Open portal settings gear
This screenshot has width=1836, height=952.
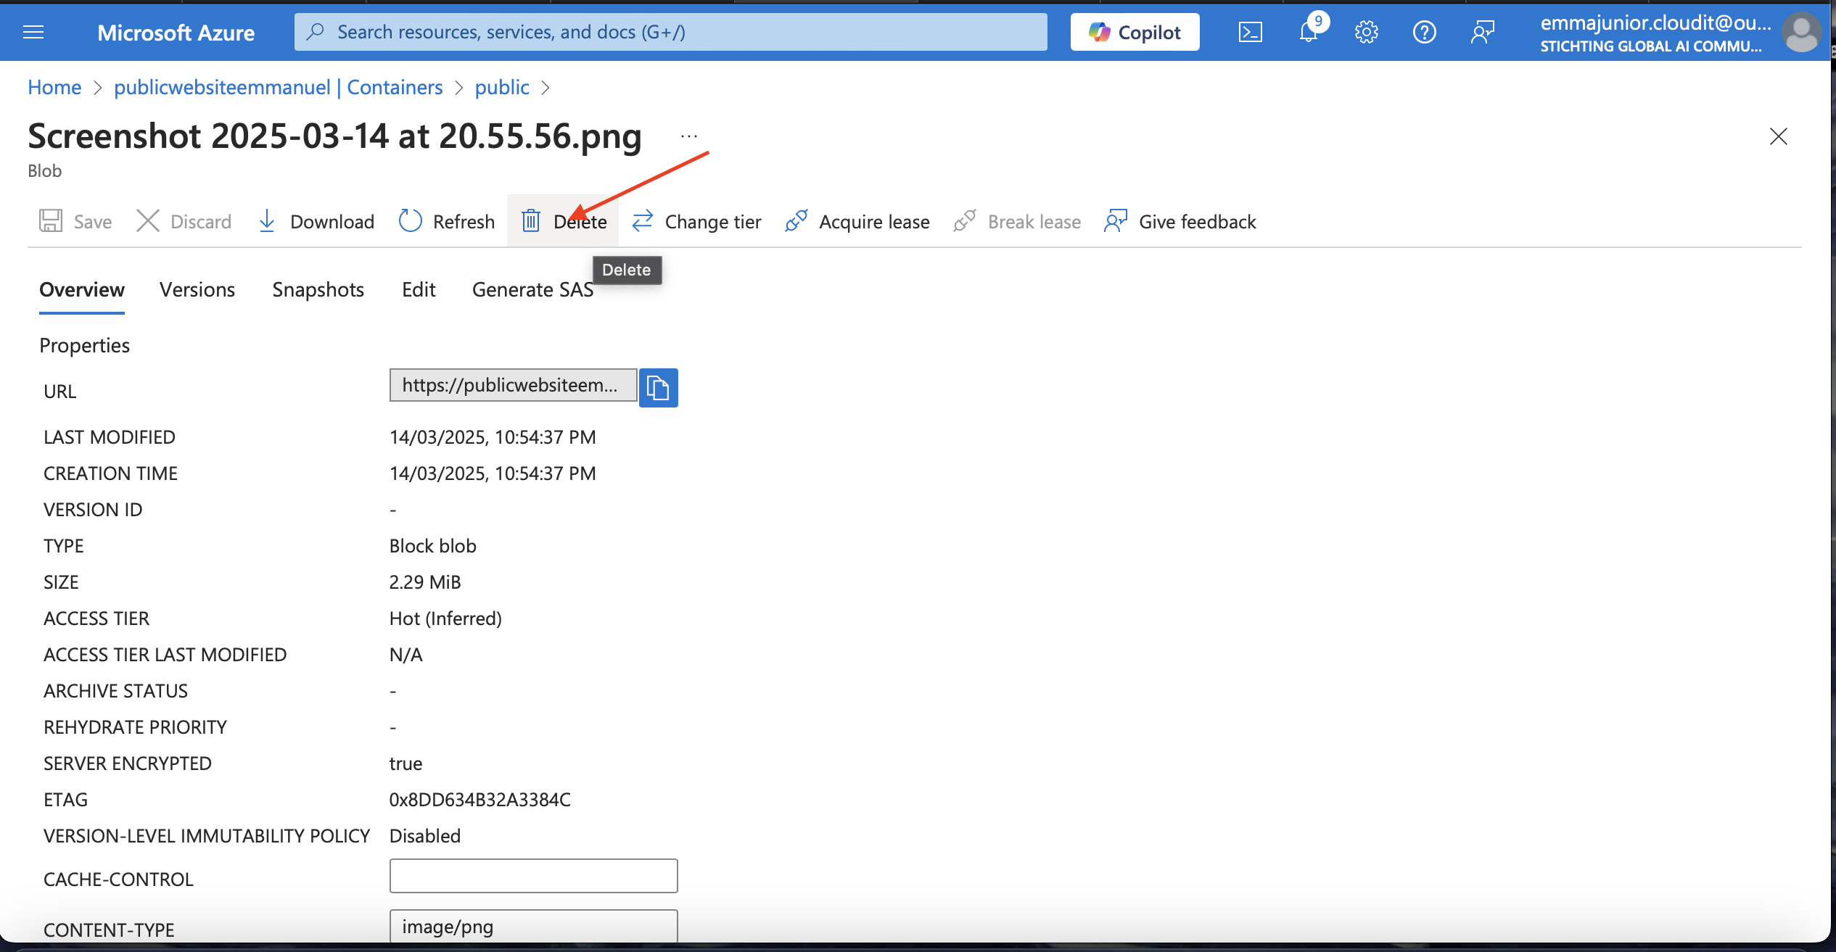(1367, 32)
